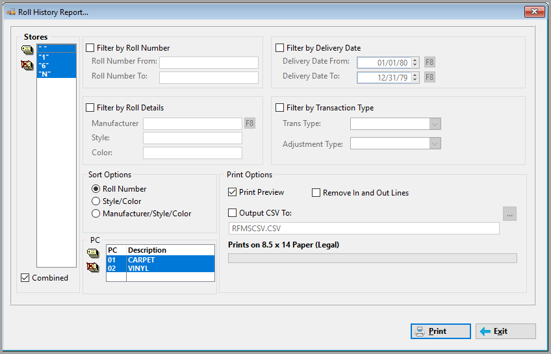This screenshot has width=551, height=354.
Task: Enable Filter by Roll Number checkbox
Action: coord(90,48)
